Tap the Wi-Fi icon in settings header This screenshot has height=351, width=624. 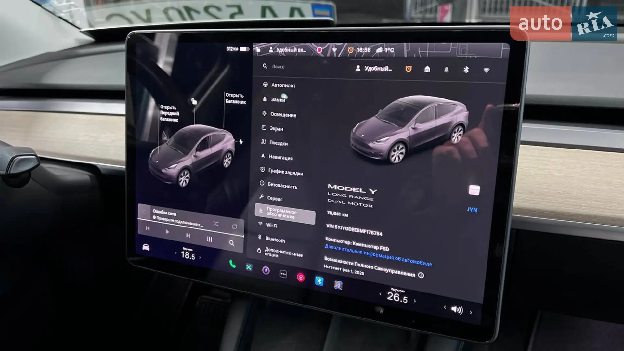click(486, 70)
